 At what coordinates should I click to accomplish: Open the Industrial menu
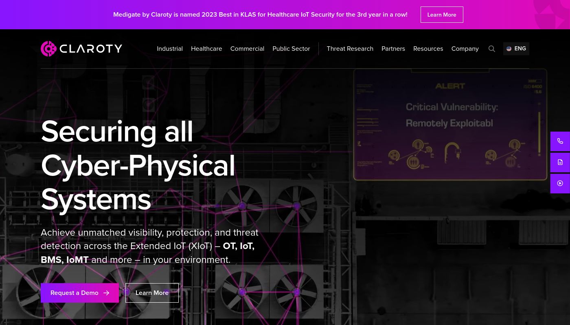(x=170, y=49)
